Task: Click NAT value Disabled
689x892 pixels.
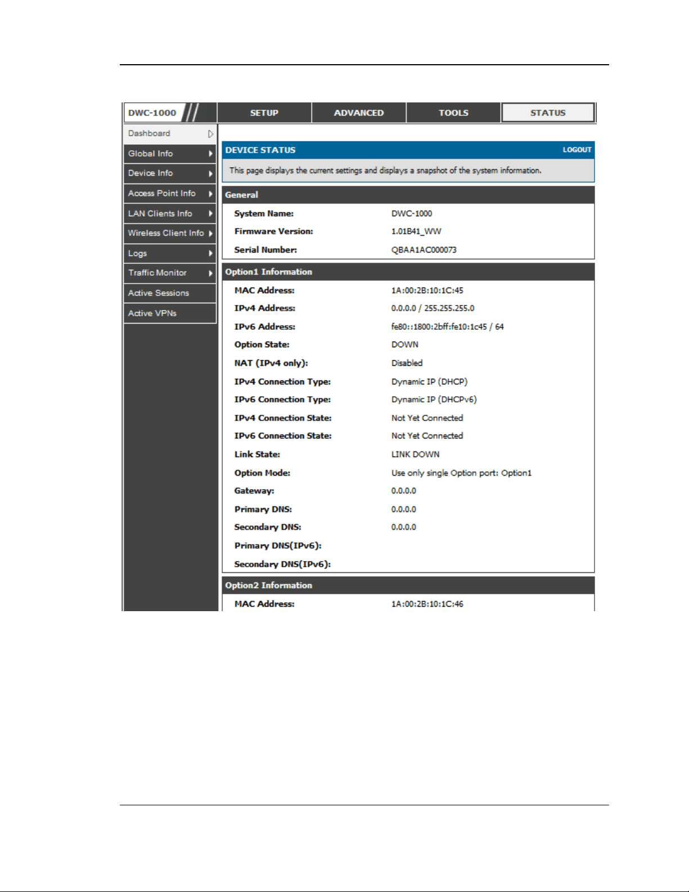Action: 407,364
